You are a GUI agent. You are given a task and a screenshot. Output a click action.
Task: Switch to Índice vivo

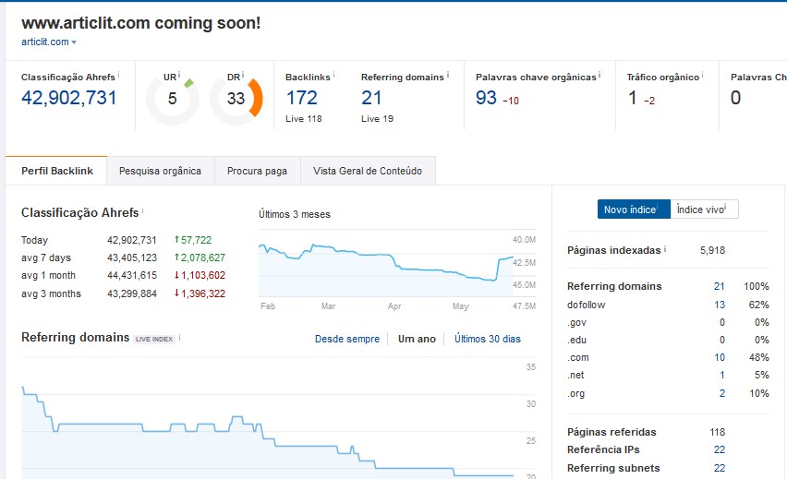click(704, 210)
